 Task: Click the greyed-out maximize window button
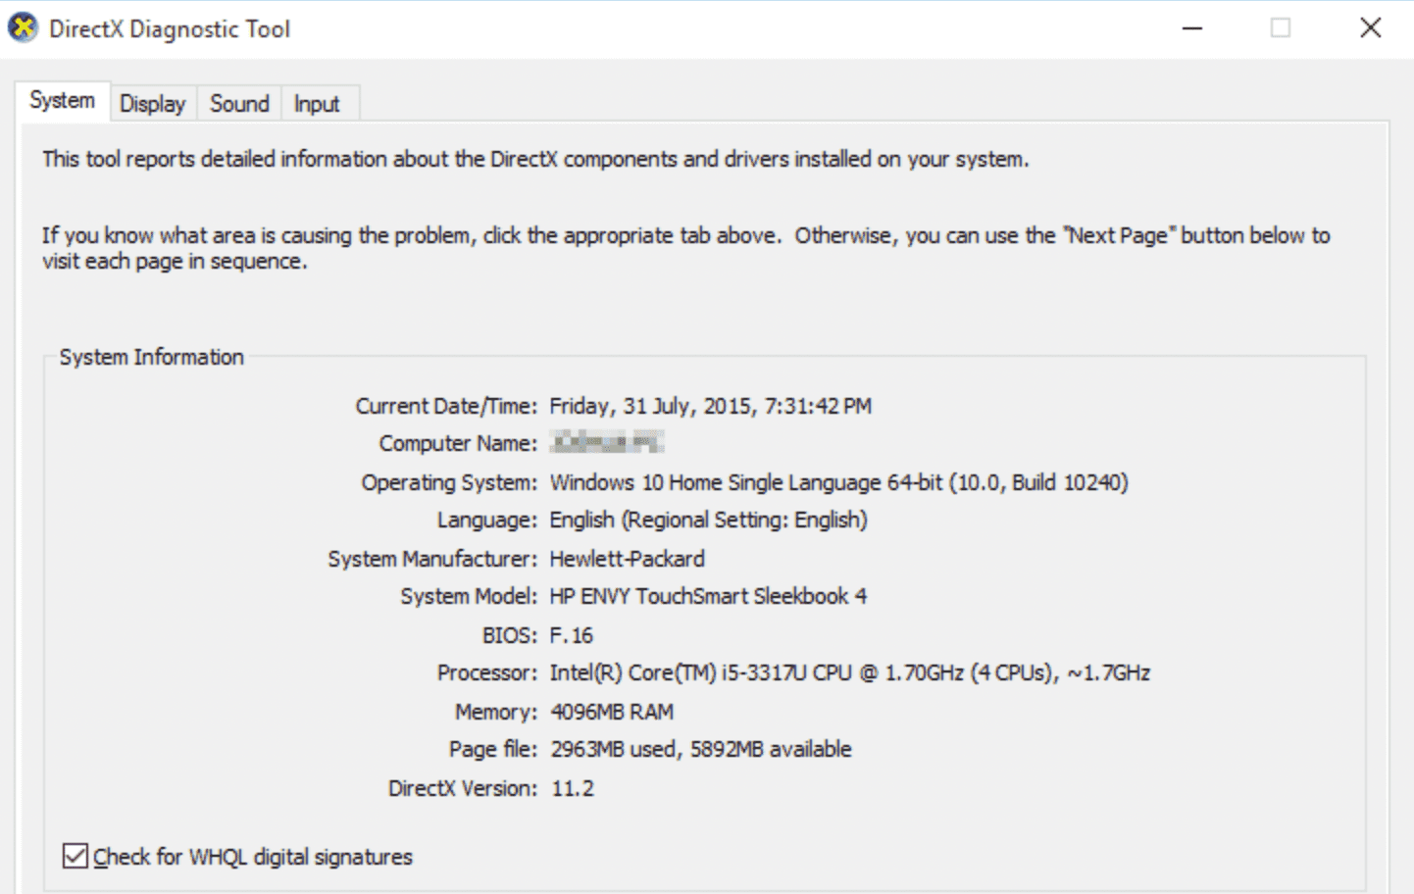1281,28
